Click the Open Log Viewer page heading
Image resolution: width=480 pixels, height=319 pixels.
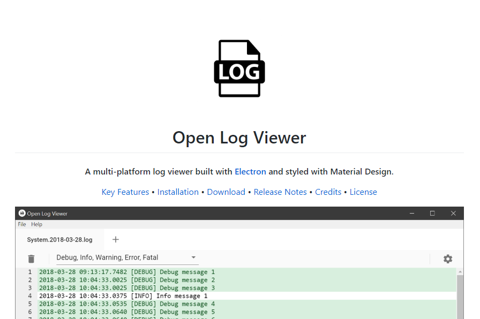tap(239, 138)
